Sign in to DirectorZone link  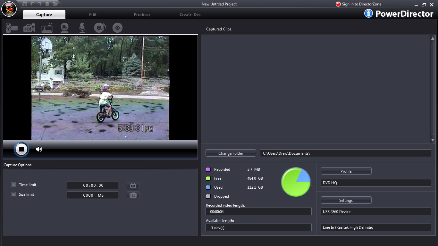[362, 4]
